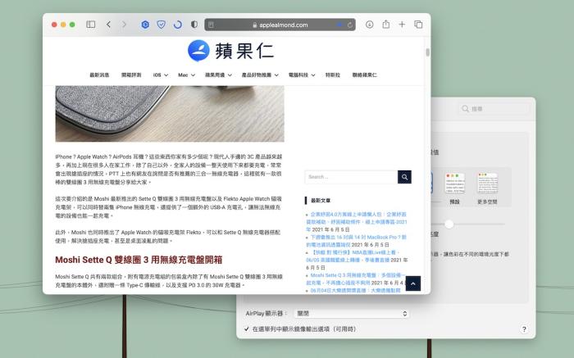Click the website search magnifier button

[404, 177]
